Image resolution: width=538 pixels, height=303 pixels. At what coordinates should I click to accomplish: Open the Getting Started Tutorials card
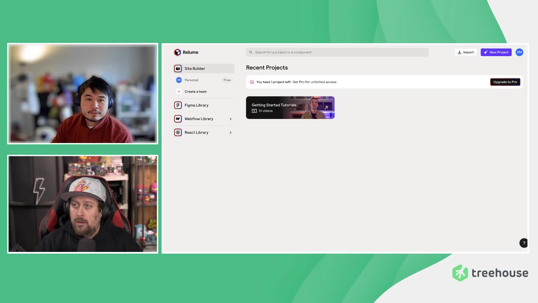tap(290, 108)
